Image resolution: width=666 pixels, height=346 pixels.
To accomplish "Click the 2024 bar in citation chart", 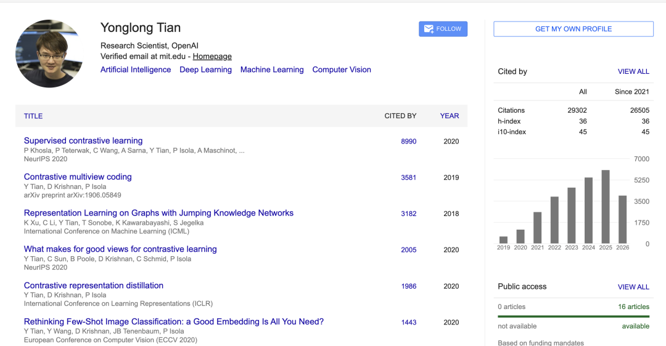I will click(588, 211).
